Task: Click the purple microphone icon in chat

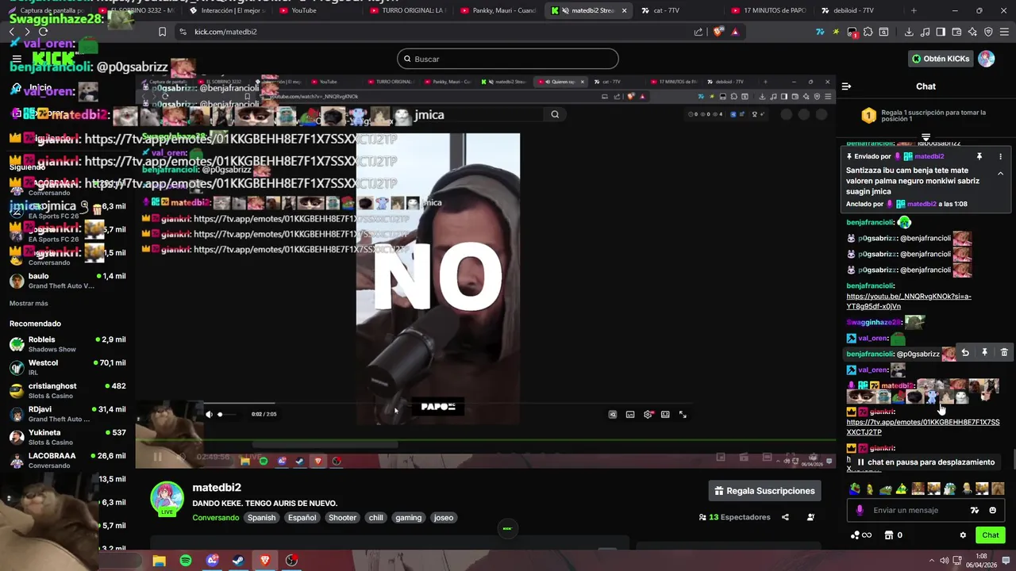Action: point(859,511)
